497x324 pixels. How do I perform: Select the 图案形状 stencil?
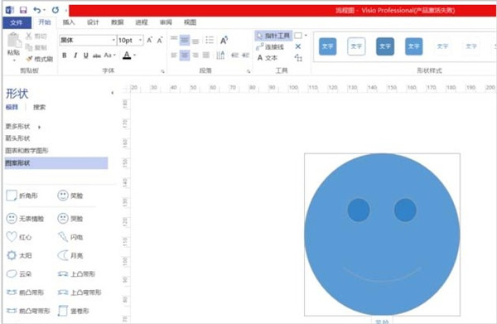pos(56,163)
